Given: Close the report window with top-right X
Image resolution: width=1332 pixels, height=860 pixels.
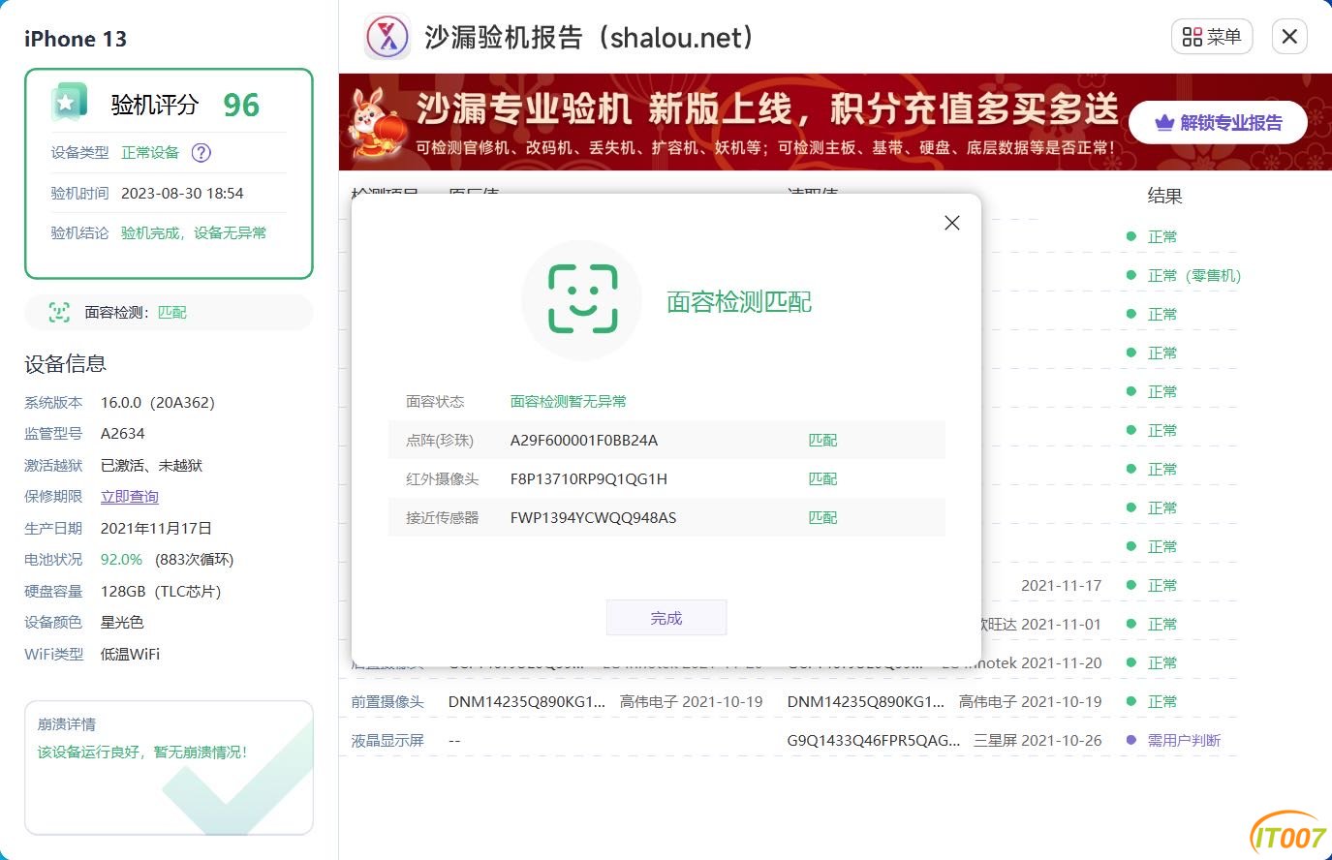Looking at the screenshot, I should coord(1289,37).
